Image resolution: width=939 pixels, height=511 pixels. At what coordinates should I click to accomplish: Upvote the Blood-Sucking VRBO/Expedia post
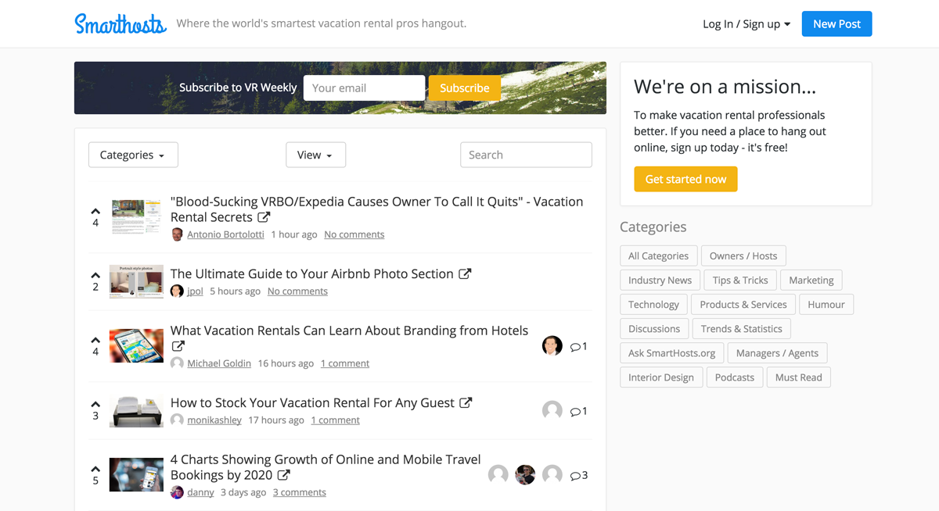(95, 211)
